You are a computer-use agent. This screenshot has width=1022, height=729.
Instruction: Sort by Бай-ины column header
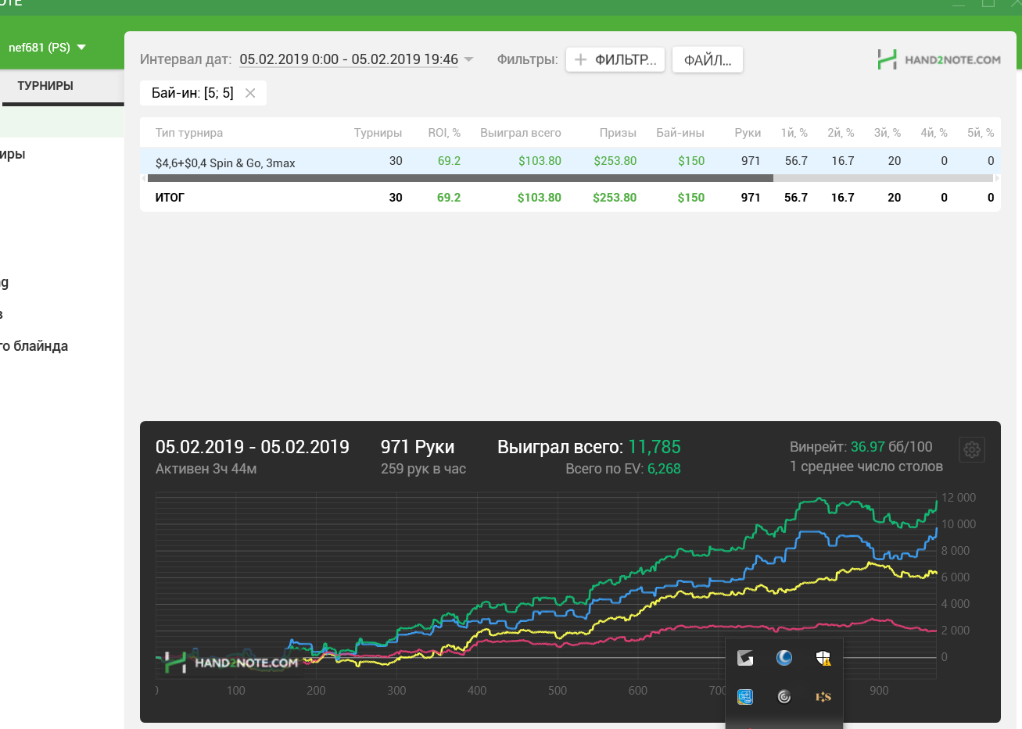680,133
